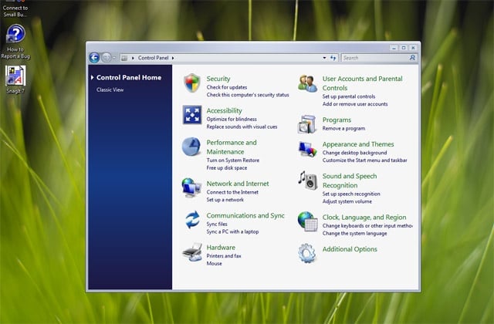Click the search icon in Search box
The height and width of the screenshot is (324, 494).
pyautogui.click(x=412, y=58)
